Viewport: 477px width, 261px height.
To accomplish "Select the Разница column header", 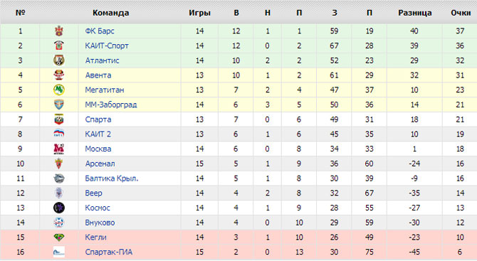I will pyautogui.click(x=415, y=13).
